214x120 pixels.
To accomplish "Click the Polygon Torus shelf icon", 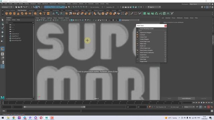I will tap(22, 13).
